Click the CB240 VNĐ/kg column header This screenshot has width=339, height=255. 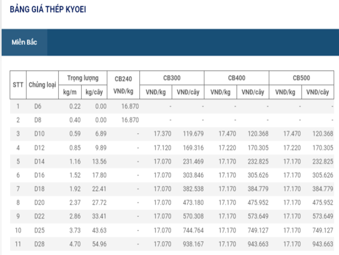123,85
